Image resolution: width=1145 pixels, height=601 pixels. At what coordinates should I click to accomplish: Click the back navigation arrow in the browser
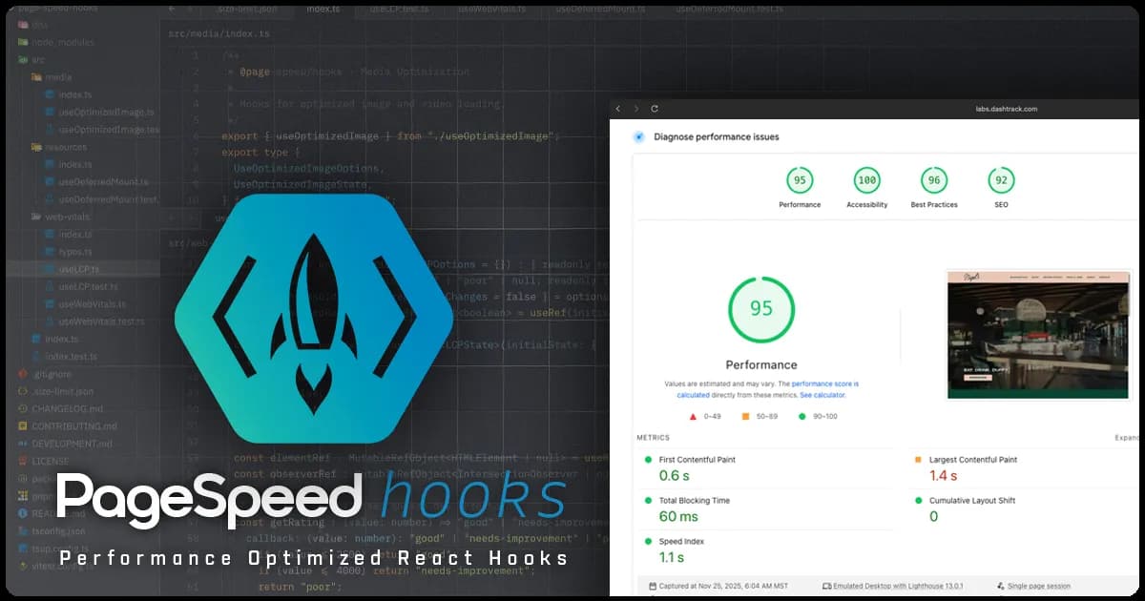[618, 109]
